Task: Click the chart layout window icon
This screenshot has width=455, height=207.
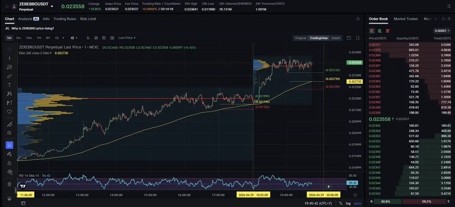Action: [x=349, y=38]
